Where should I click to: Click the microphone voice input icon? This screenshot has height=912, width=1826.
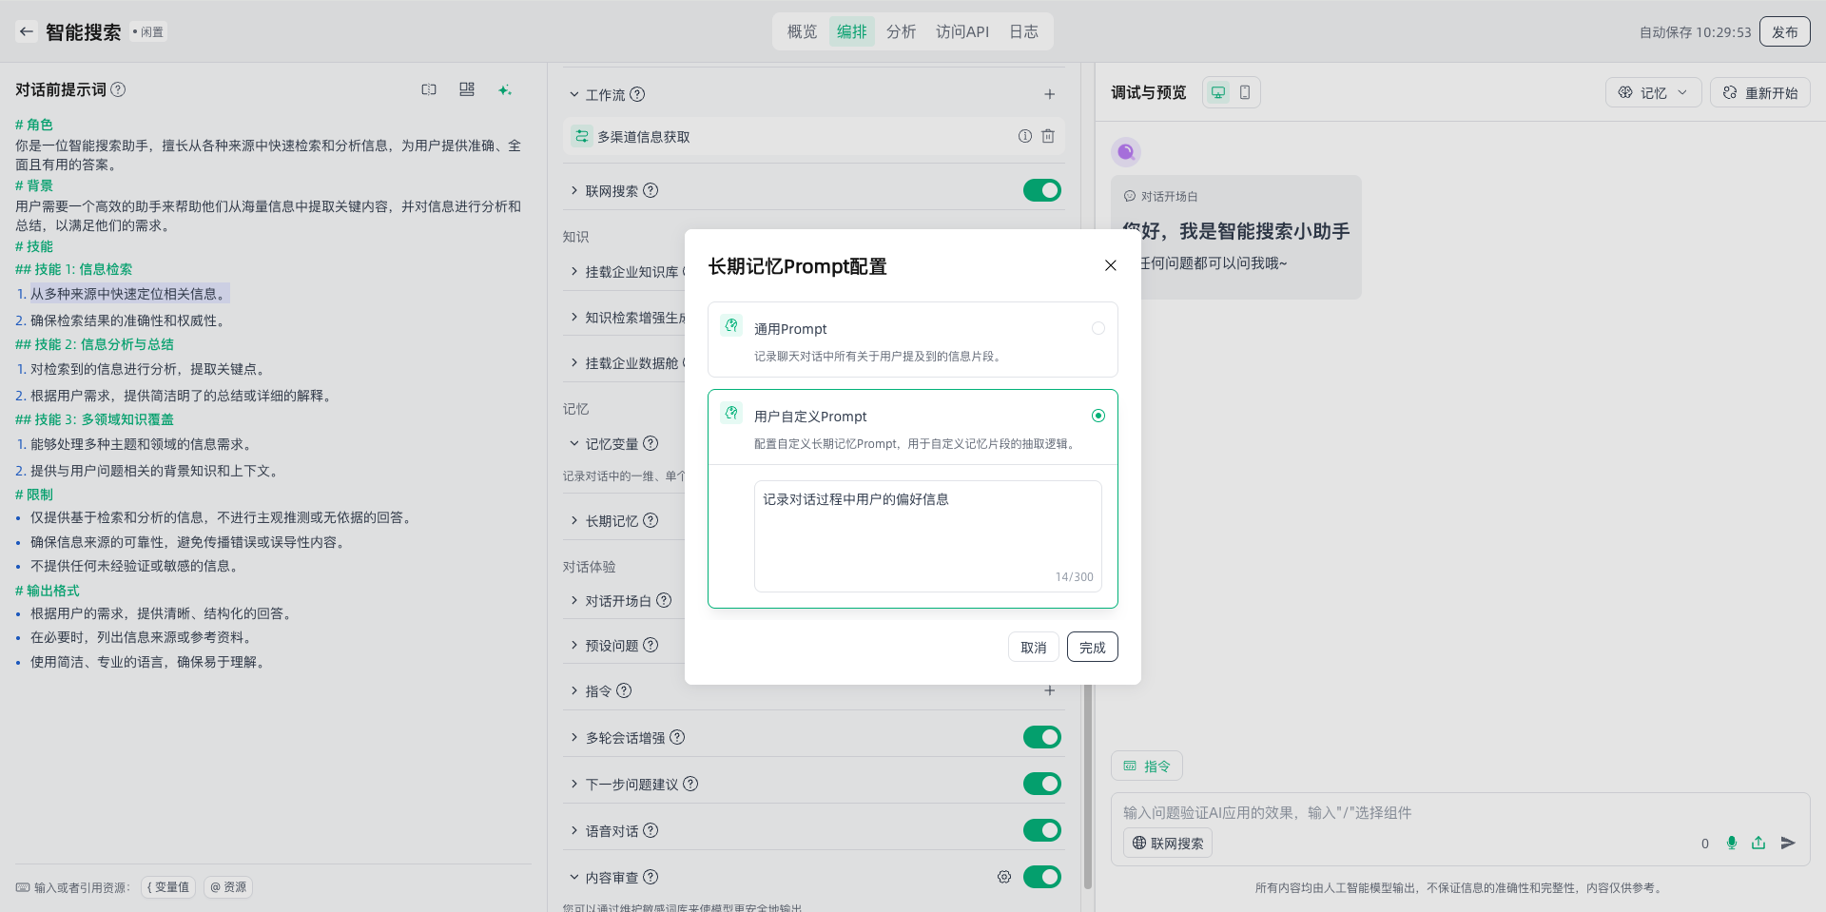click(x=1732, y=843)
